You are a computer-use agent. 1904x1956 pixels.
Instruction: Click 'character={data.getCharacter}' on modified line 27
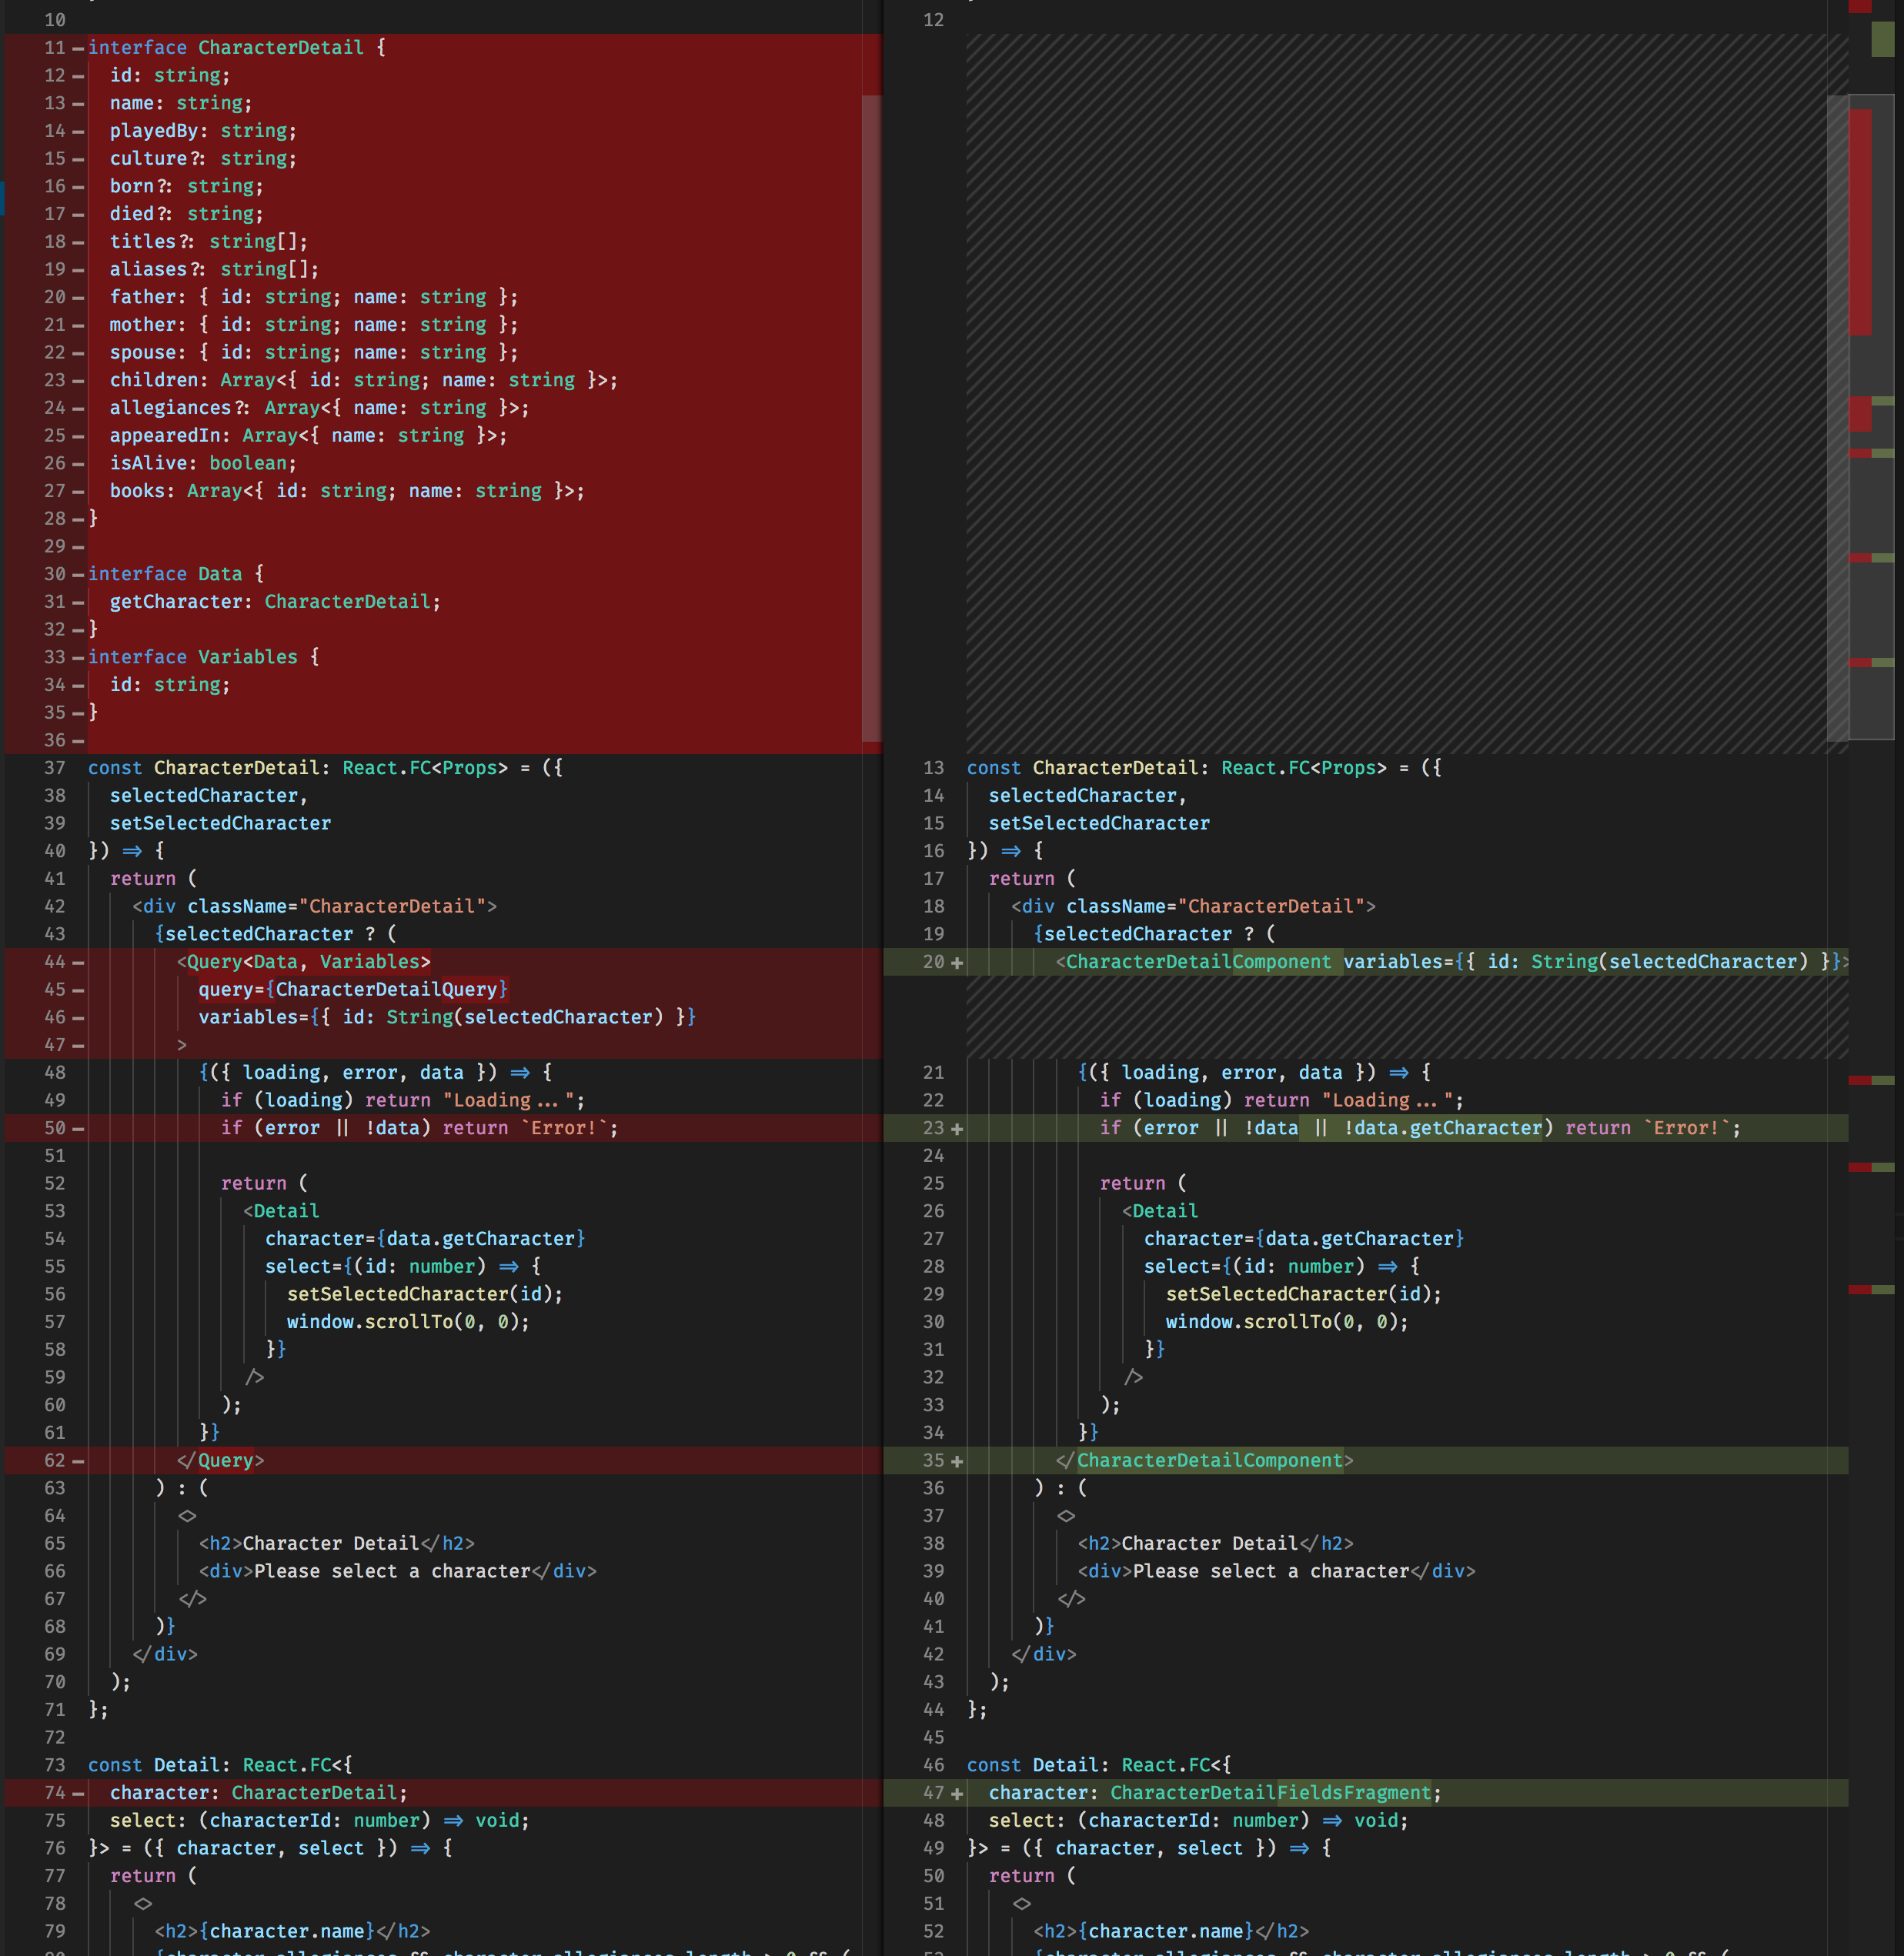[1304, 1239]
